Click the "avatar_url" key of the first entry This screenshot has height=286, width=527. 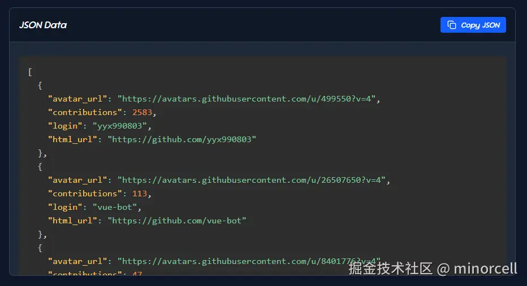pos(77,99)
